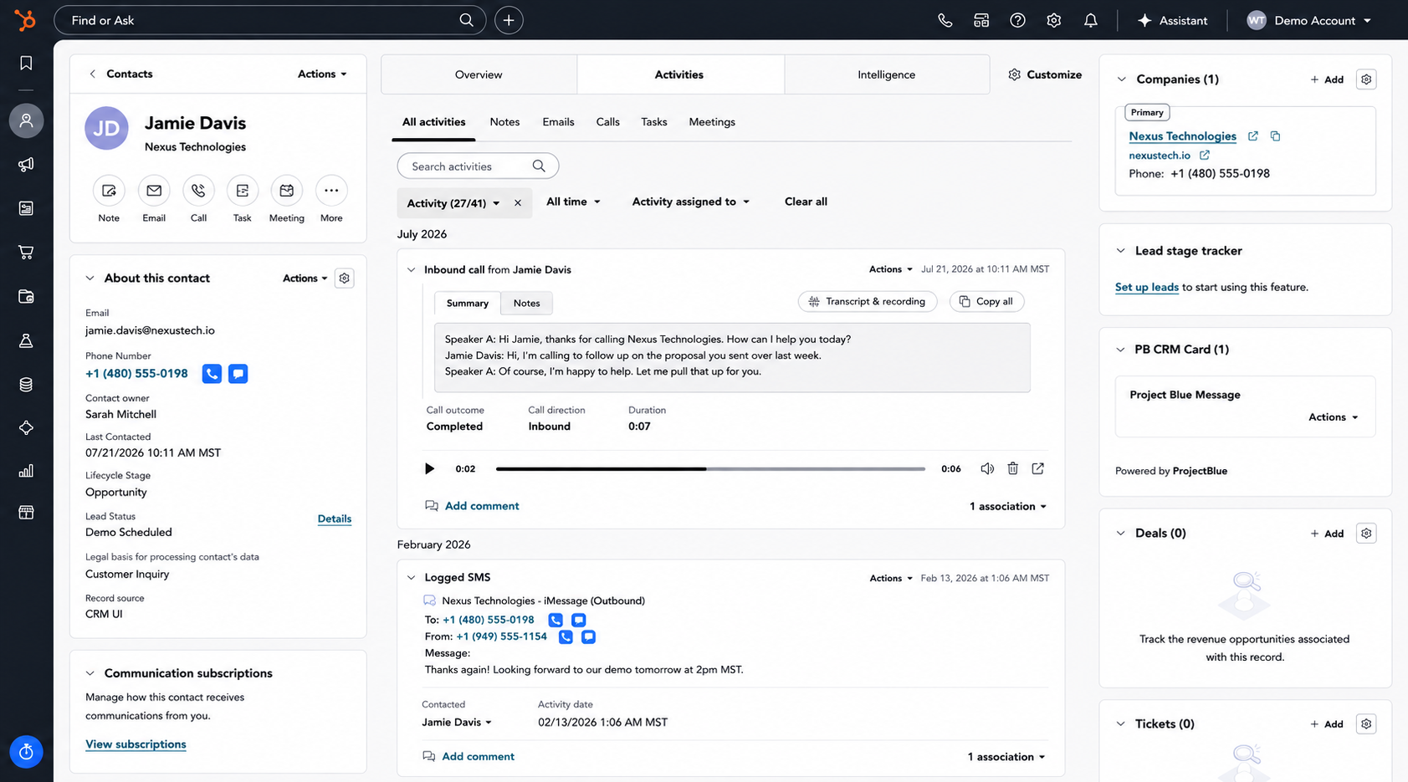Copy the Nexus Technologies company link icon

[x=1275, y=136]
